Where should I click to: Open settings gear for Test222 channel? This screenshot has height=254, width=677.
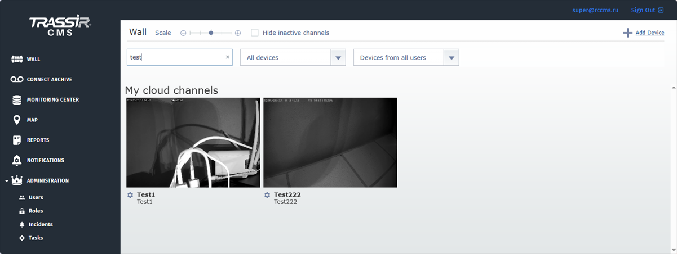267,195
